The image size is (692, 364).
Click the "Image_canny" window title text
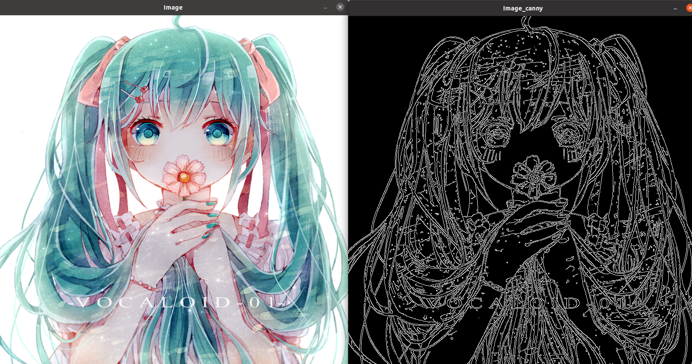[523, 8]
